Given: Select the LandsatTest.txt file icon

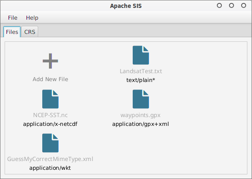Looking at the screenshot, I should pos(141,55).
